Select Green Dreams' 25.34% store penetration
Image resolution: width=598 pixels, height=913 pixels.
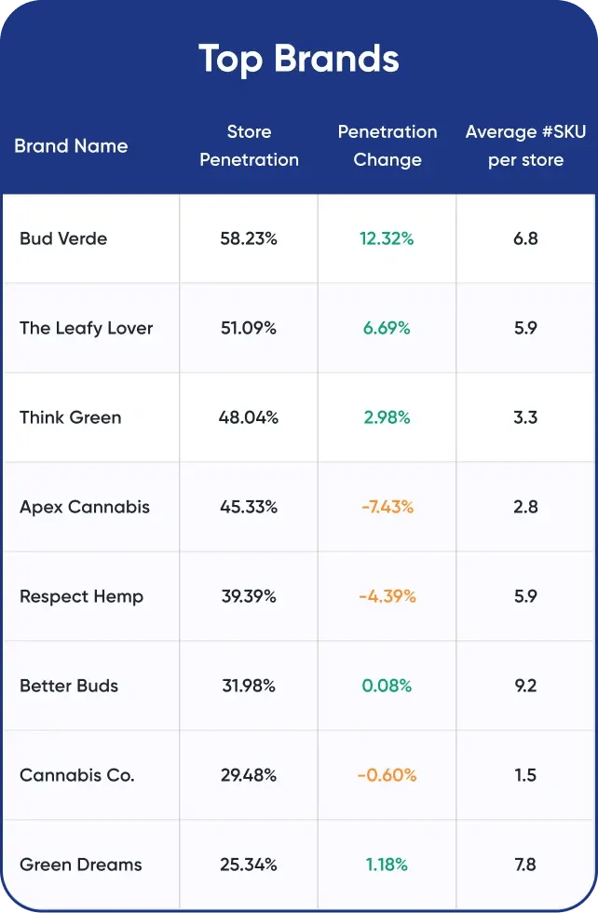coord(249,865)
